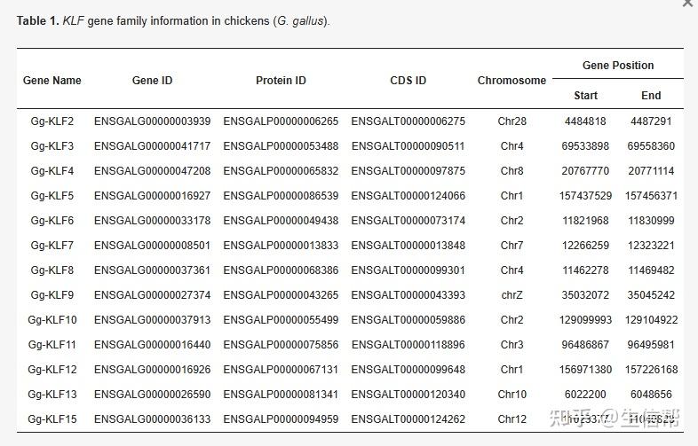Screen dimensions: 698x446
Task: Click the Gene Position header
Action: click(x=618, y=66)
